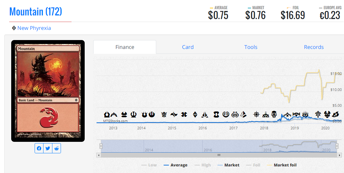The image size is (344, 173).
Task: Share card on Facebook
Action: click(39, 148)
